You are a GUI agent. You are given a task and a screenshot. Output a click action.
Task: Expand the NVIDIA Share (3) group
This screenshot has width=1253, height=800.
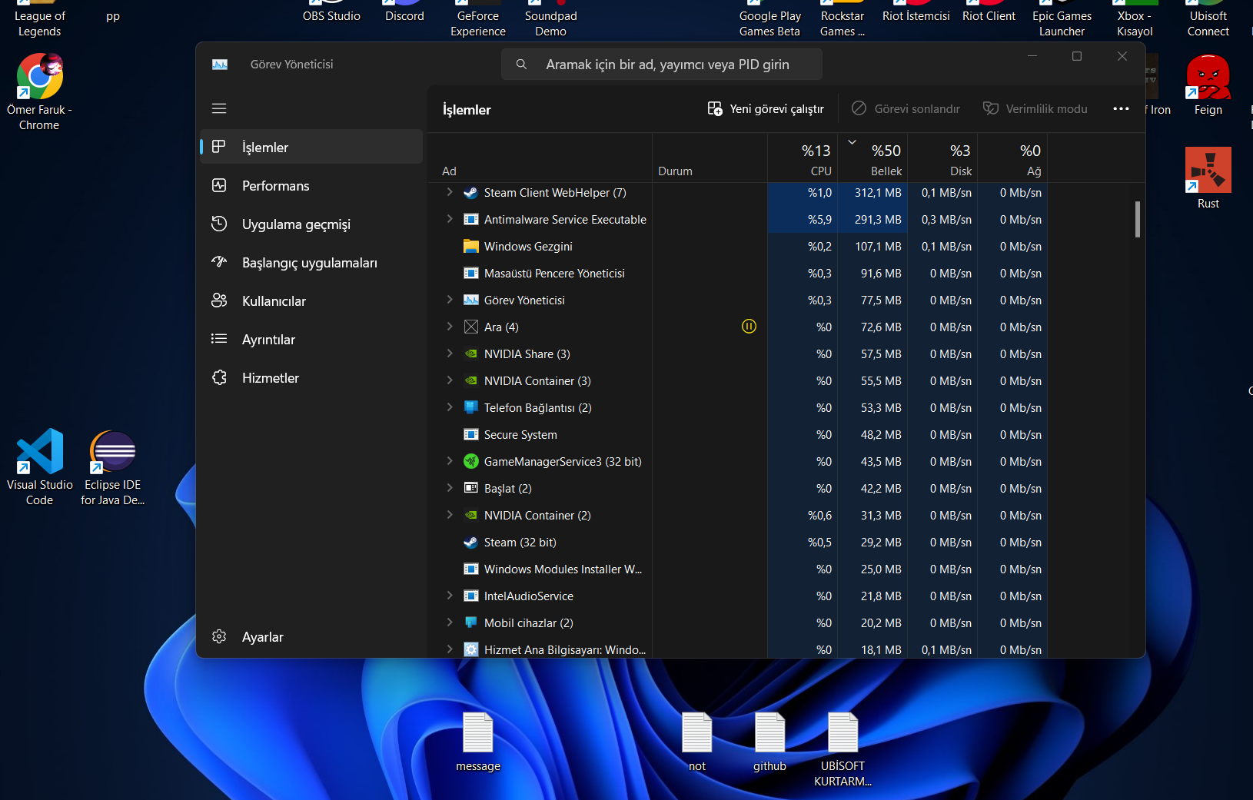[450, 354]
